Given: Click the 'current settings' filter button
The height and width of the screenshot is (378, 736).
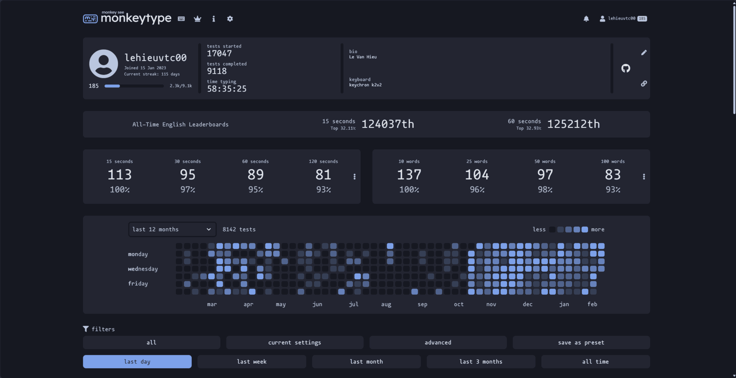Looking at the screenshot, I should coord(294,342).
